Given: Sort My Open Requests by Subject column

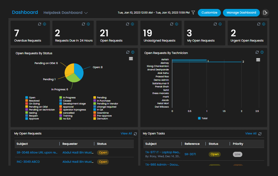Looking at the screenshot, I should tap(22, 144).
